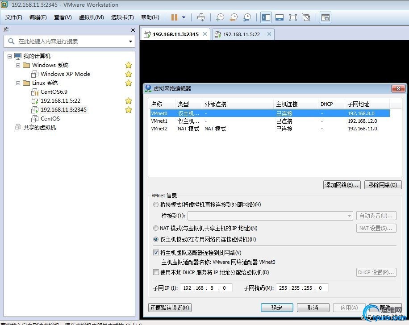This screenshot has height=325, width=409.
Task: Click the 添加网络(E)... button
Action: (x=342, y=185)
